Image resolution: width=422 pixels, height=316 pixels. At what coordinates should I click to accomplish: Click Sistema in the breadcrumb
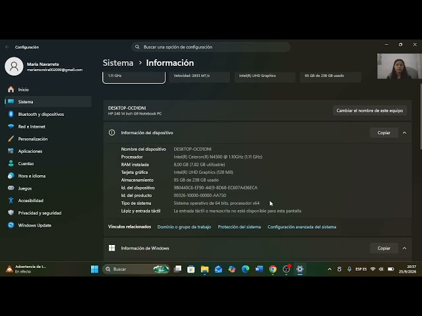click(118, 63)
